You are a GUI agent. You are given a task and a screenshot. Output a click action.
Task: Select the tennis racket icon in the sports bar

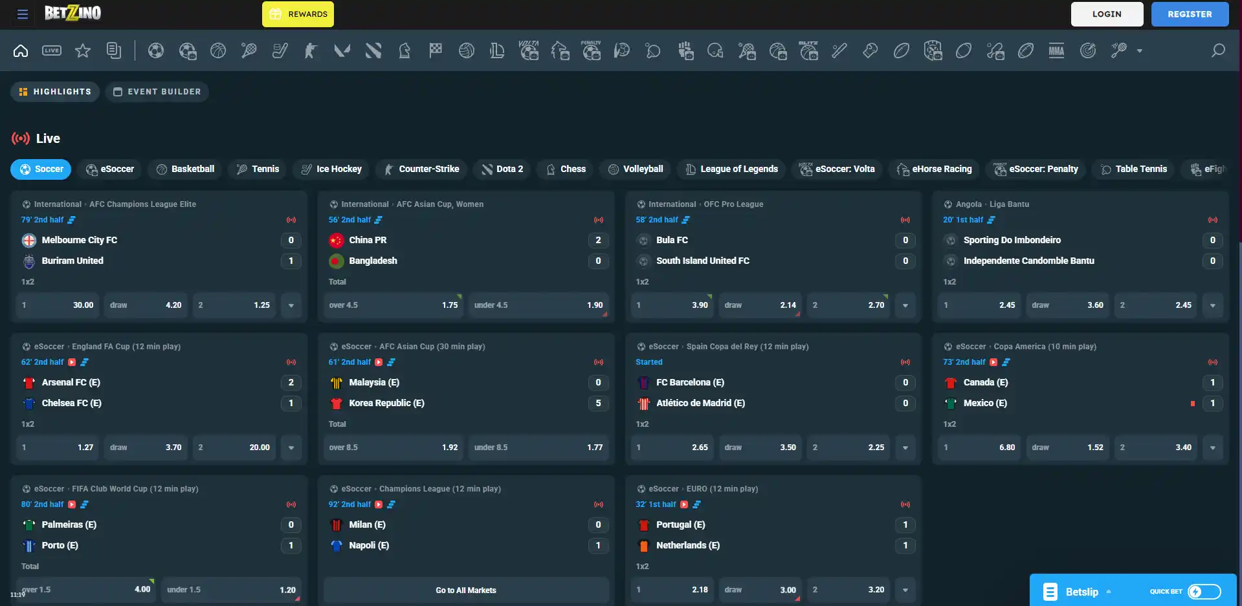pos(249,50)
